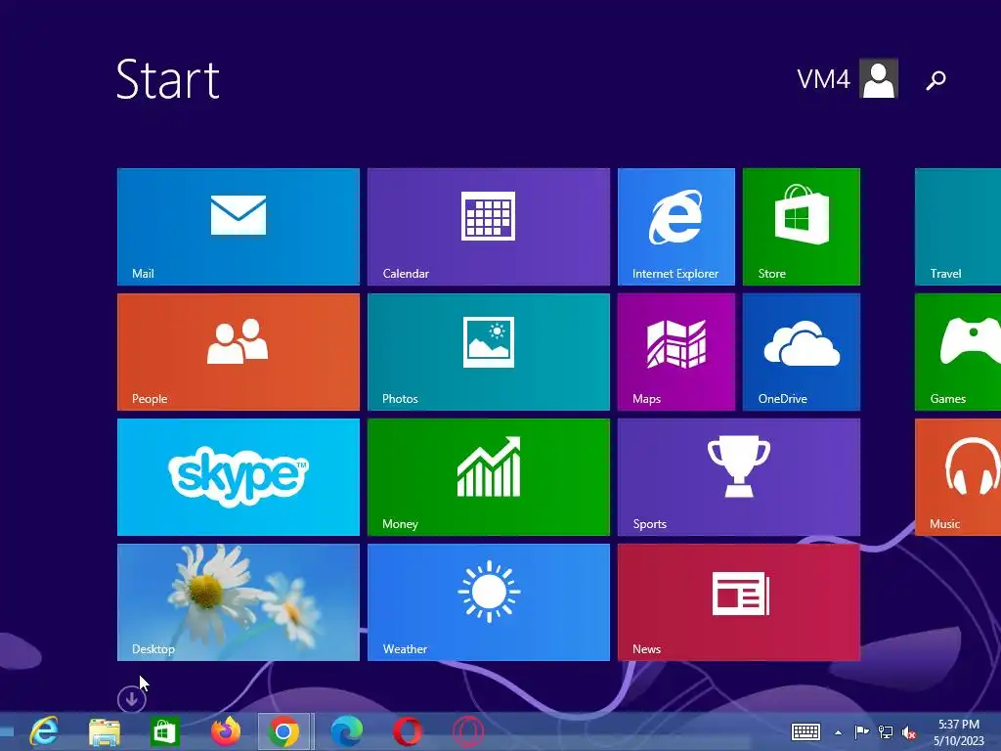Click the muted volume tray icon
The height and width of the screenshot is (751, 1001).
(x=909, y=732)
